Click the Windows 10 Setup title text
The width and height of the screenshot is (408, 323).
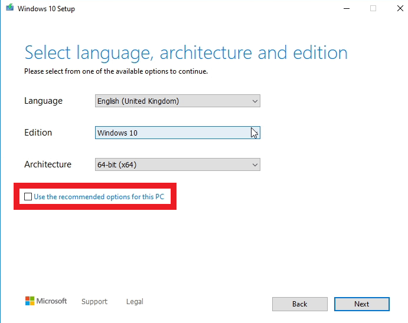pos(46,9)
